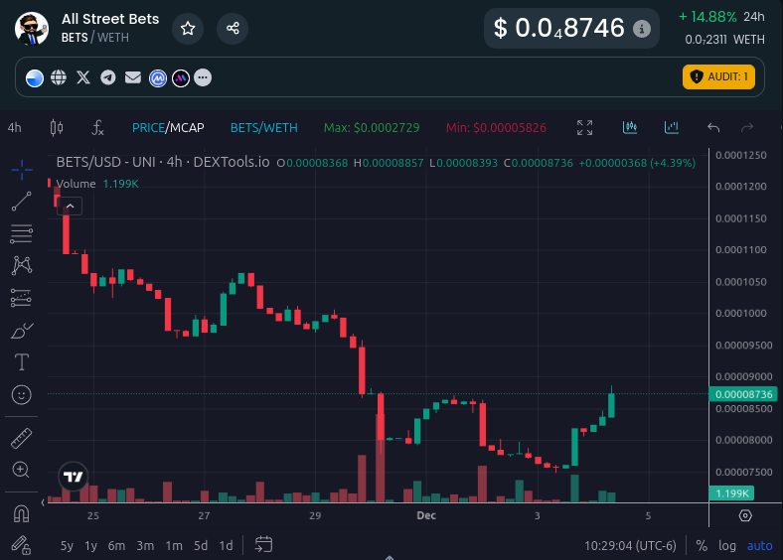This screenshot has width=783, height=560.
Task: Click the AUDIT: 1 badge
Action: coord(718,76)
